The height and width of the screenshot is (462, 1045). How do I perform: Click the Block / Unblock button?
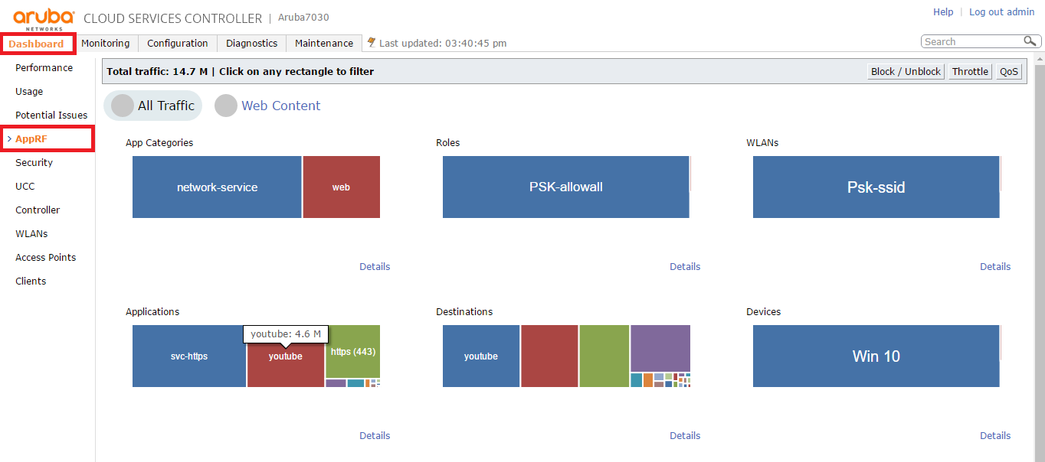point(906,71)
